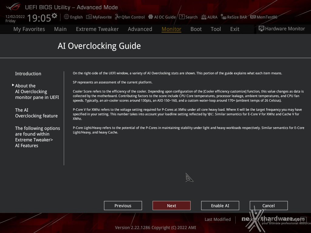Screen dimensions: 311x233
Task: Cancel the AI Overclocking Guide
Action: (x=269, y=206)
